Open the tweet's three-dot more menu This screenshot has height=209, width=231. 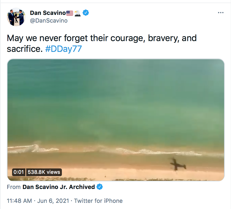pos(220,13)
